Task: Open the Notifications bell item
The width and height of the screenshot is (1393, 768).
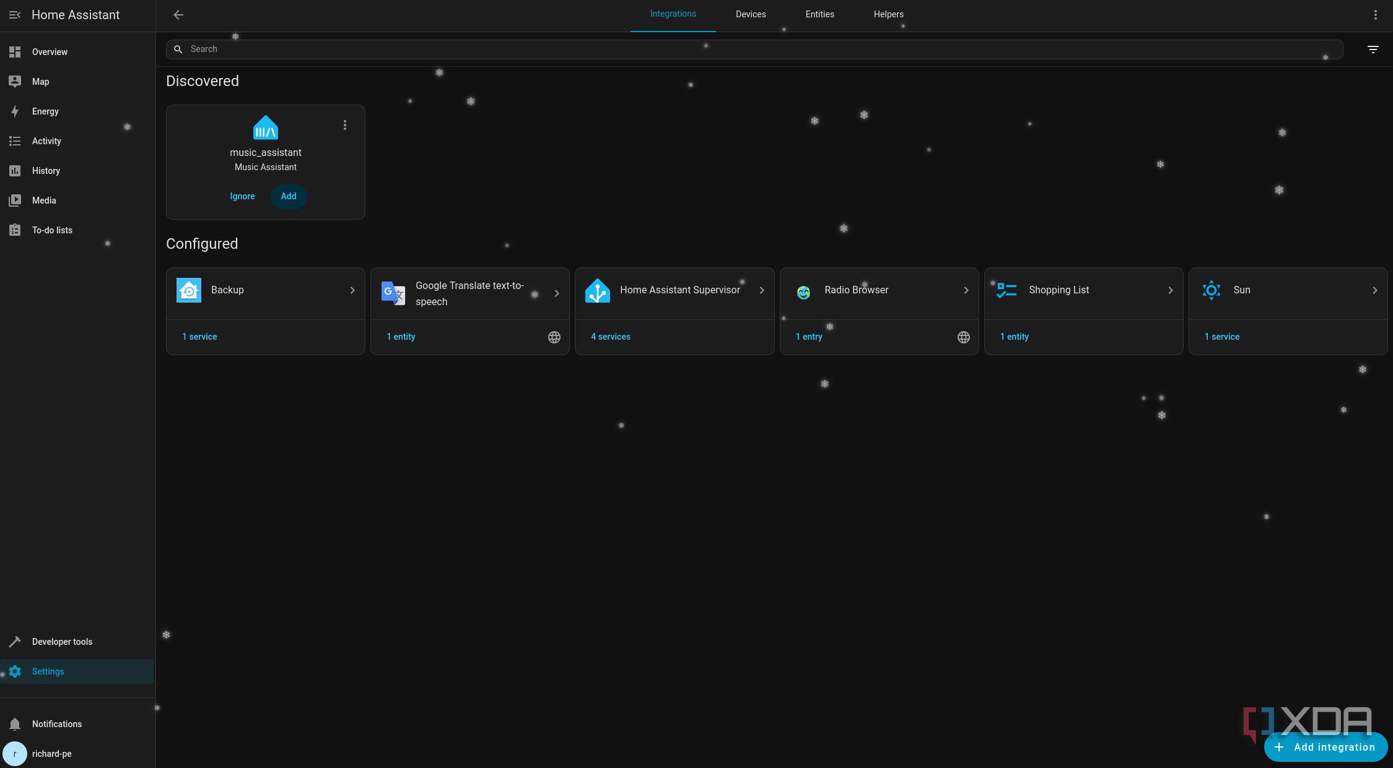Action: (x=56, y=724)
